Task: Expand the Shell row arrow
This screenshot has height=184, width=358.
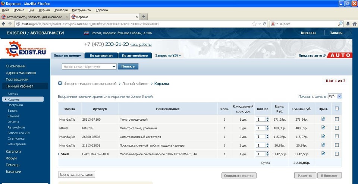Action: click(x=59, y=154)
